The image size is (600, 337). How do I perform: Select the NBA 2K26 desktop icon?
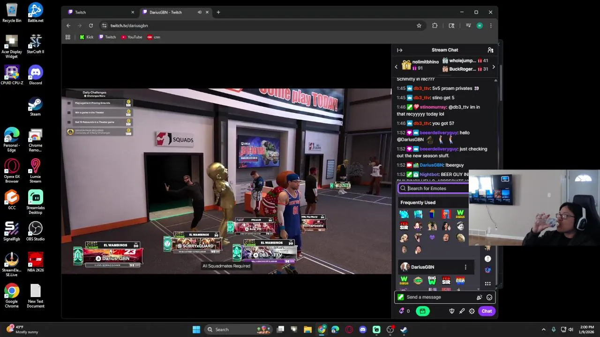click(36, 262)
